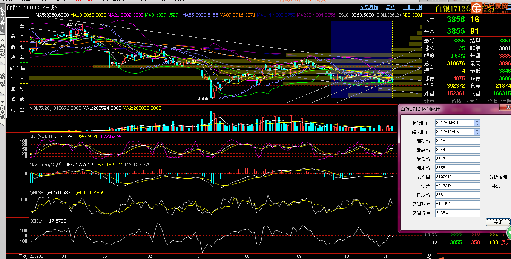The height and width of the screenshot is (259, 511).
Task: Select 涨跌 in the field list
Action: pos(18,89)
